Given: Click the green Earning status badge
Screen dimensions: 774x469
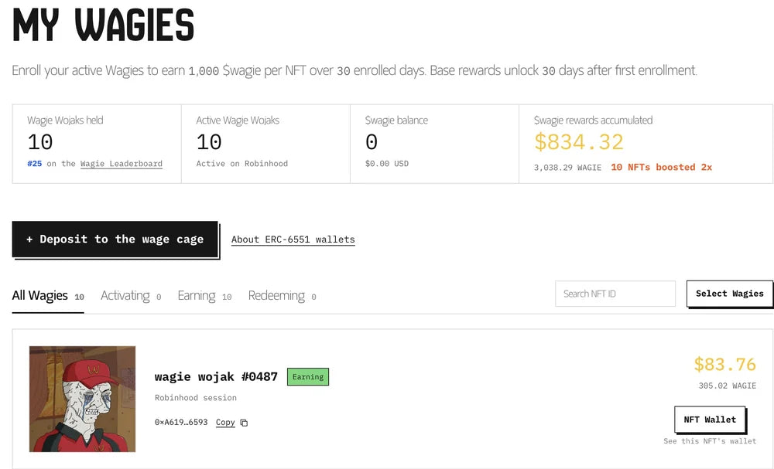Looking at the screenshot, I should tap(308, 377).
